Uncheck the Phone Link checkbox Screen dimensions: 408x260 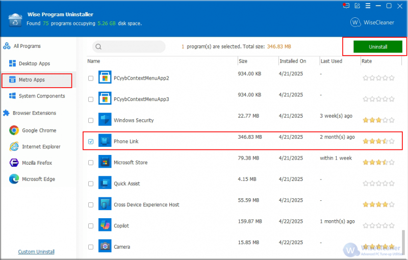(91, 141)
